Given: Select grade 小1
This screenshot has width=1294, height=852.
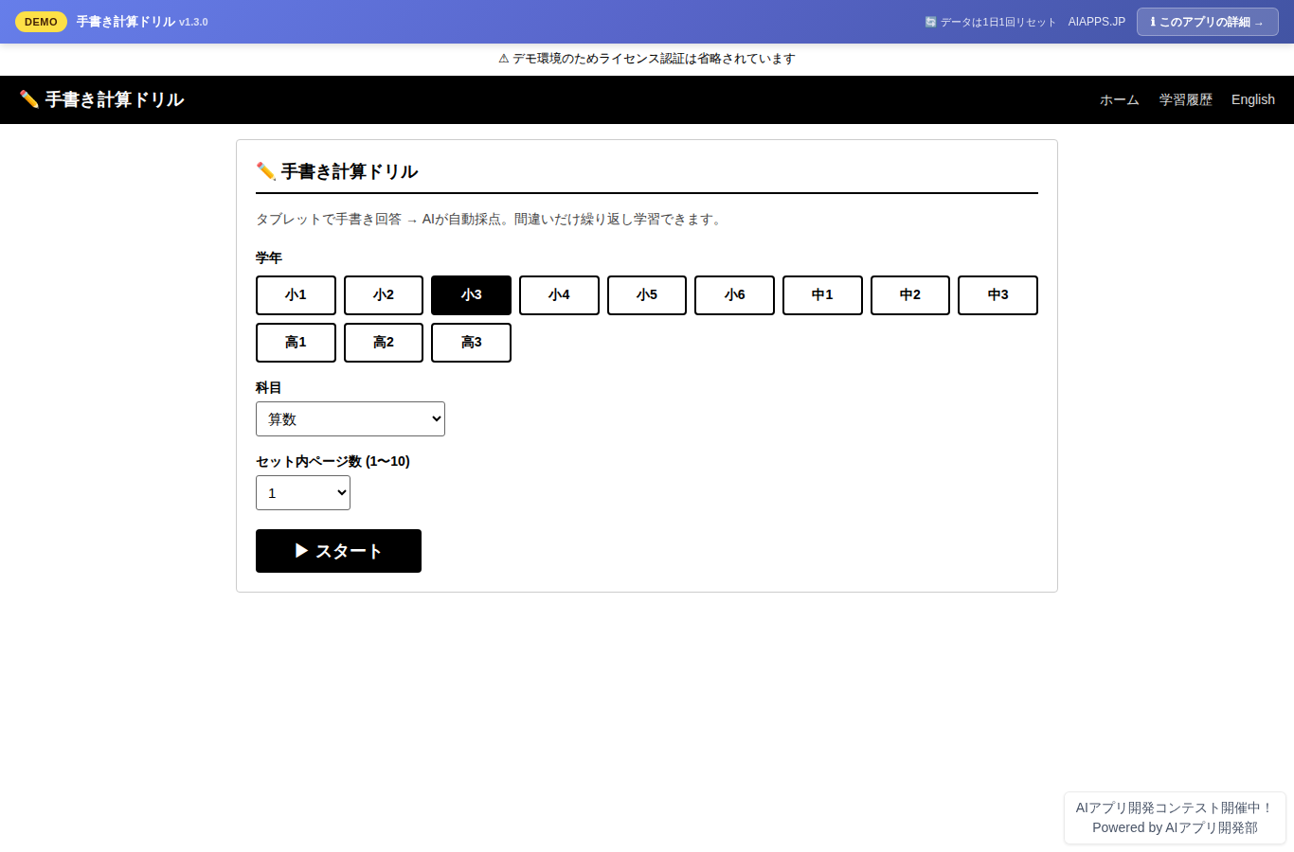Looking at the screenshot, I should pos(296,295).
